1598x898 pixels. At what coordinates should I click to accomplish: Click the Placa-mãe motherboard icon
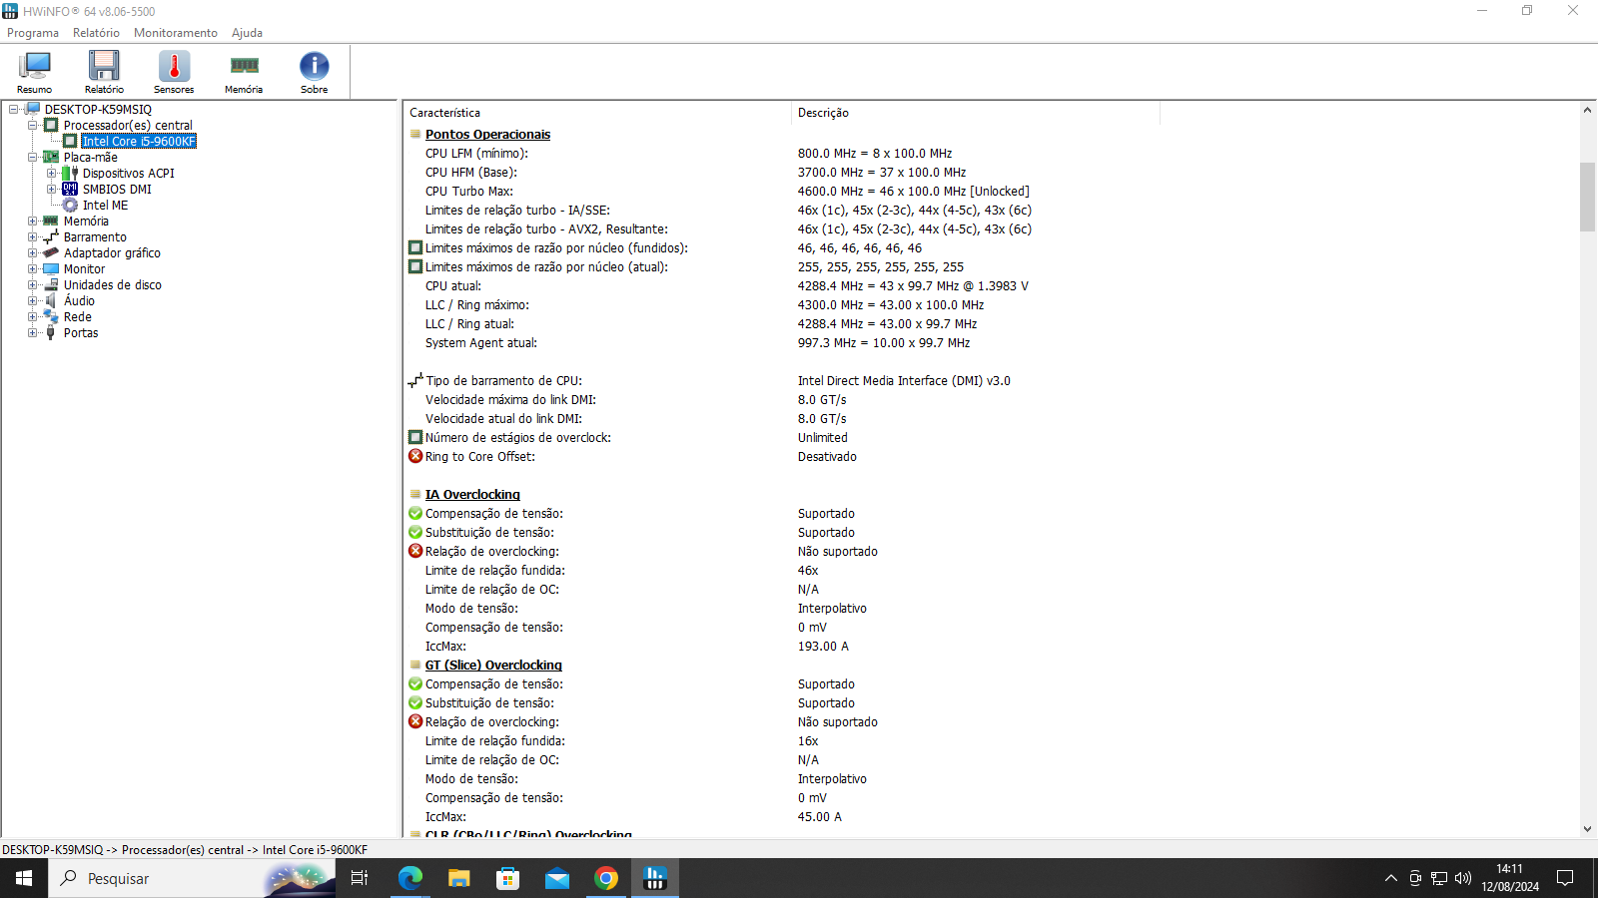coord(51,158)
